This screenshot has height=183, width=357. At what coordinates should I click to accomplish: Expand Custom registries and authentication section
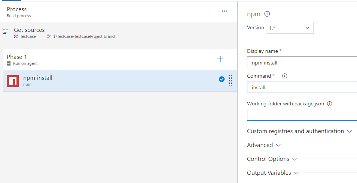coord(299,131)
